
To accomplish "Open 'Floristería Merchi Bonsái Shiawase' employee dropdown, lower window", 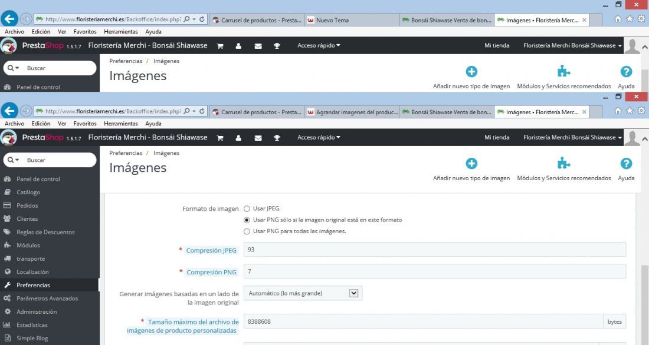I will point(572,138).
